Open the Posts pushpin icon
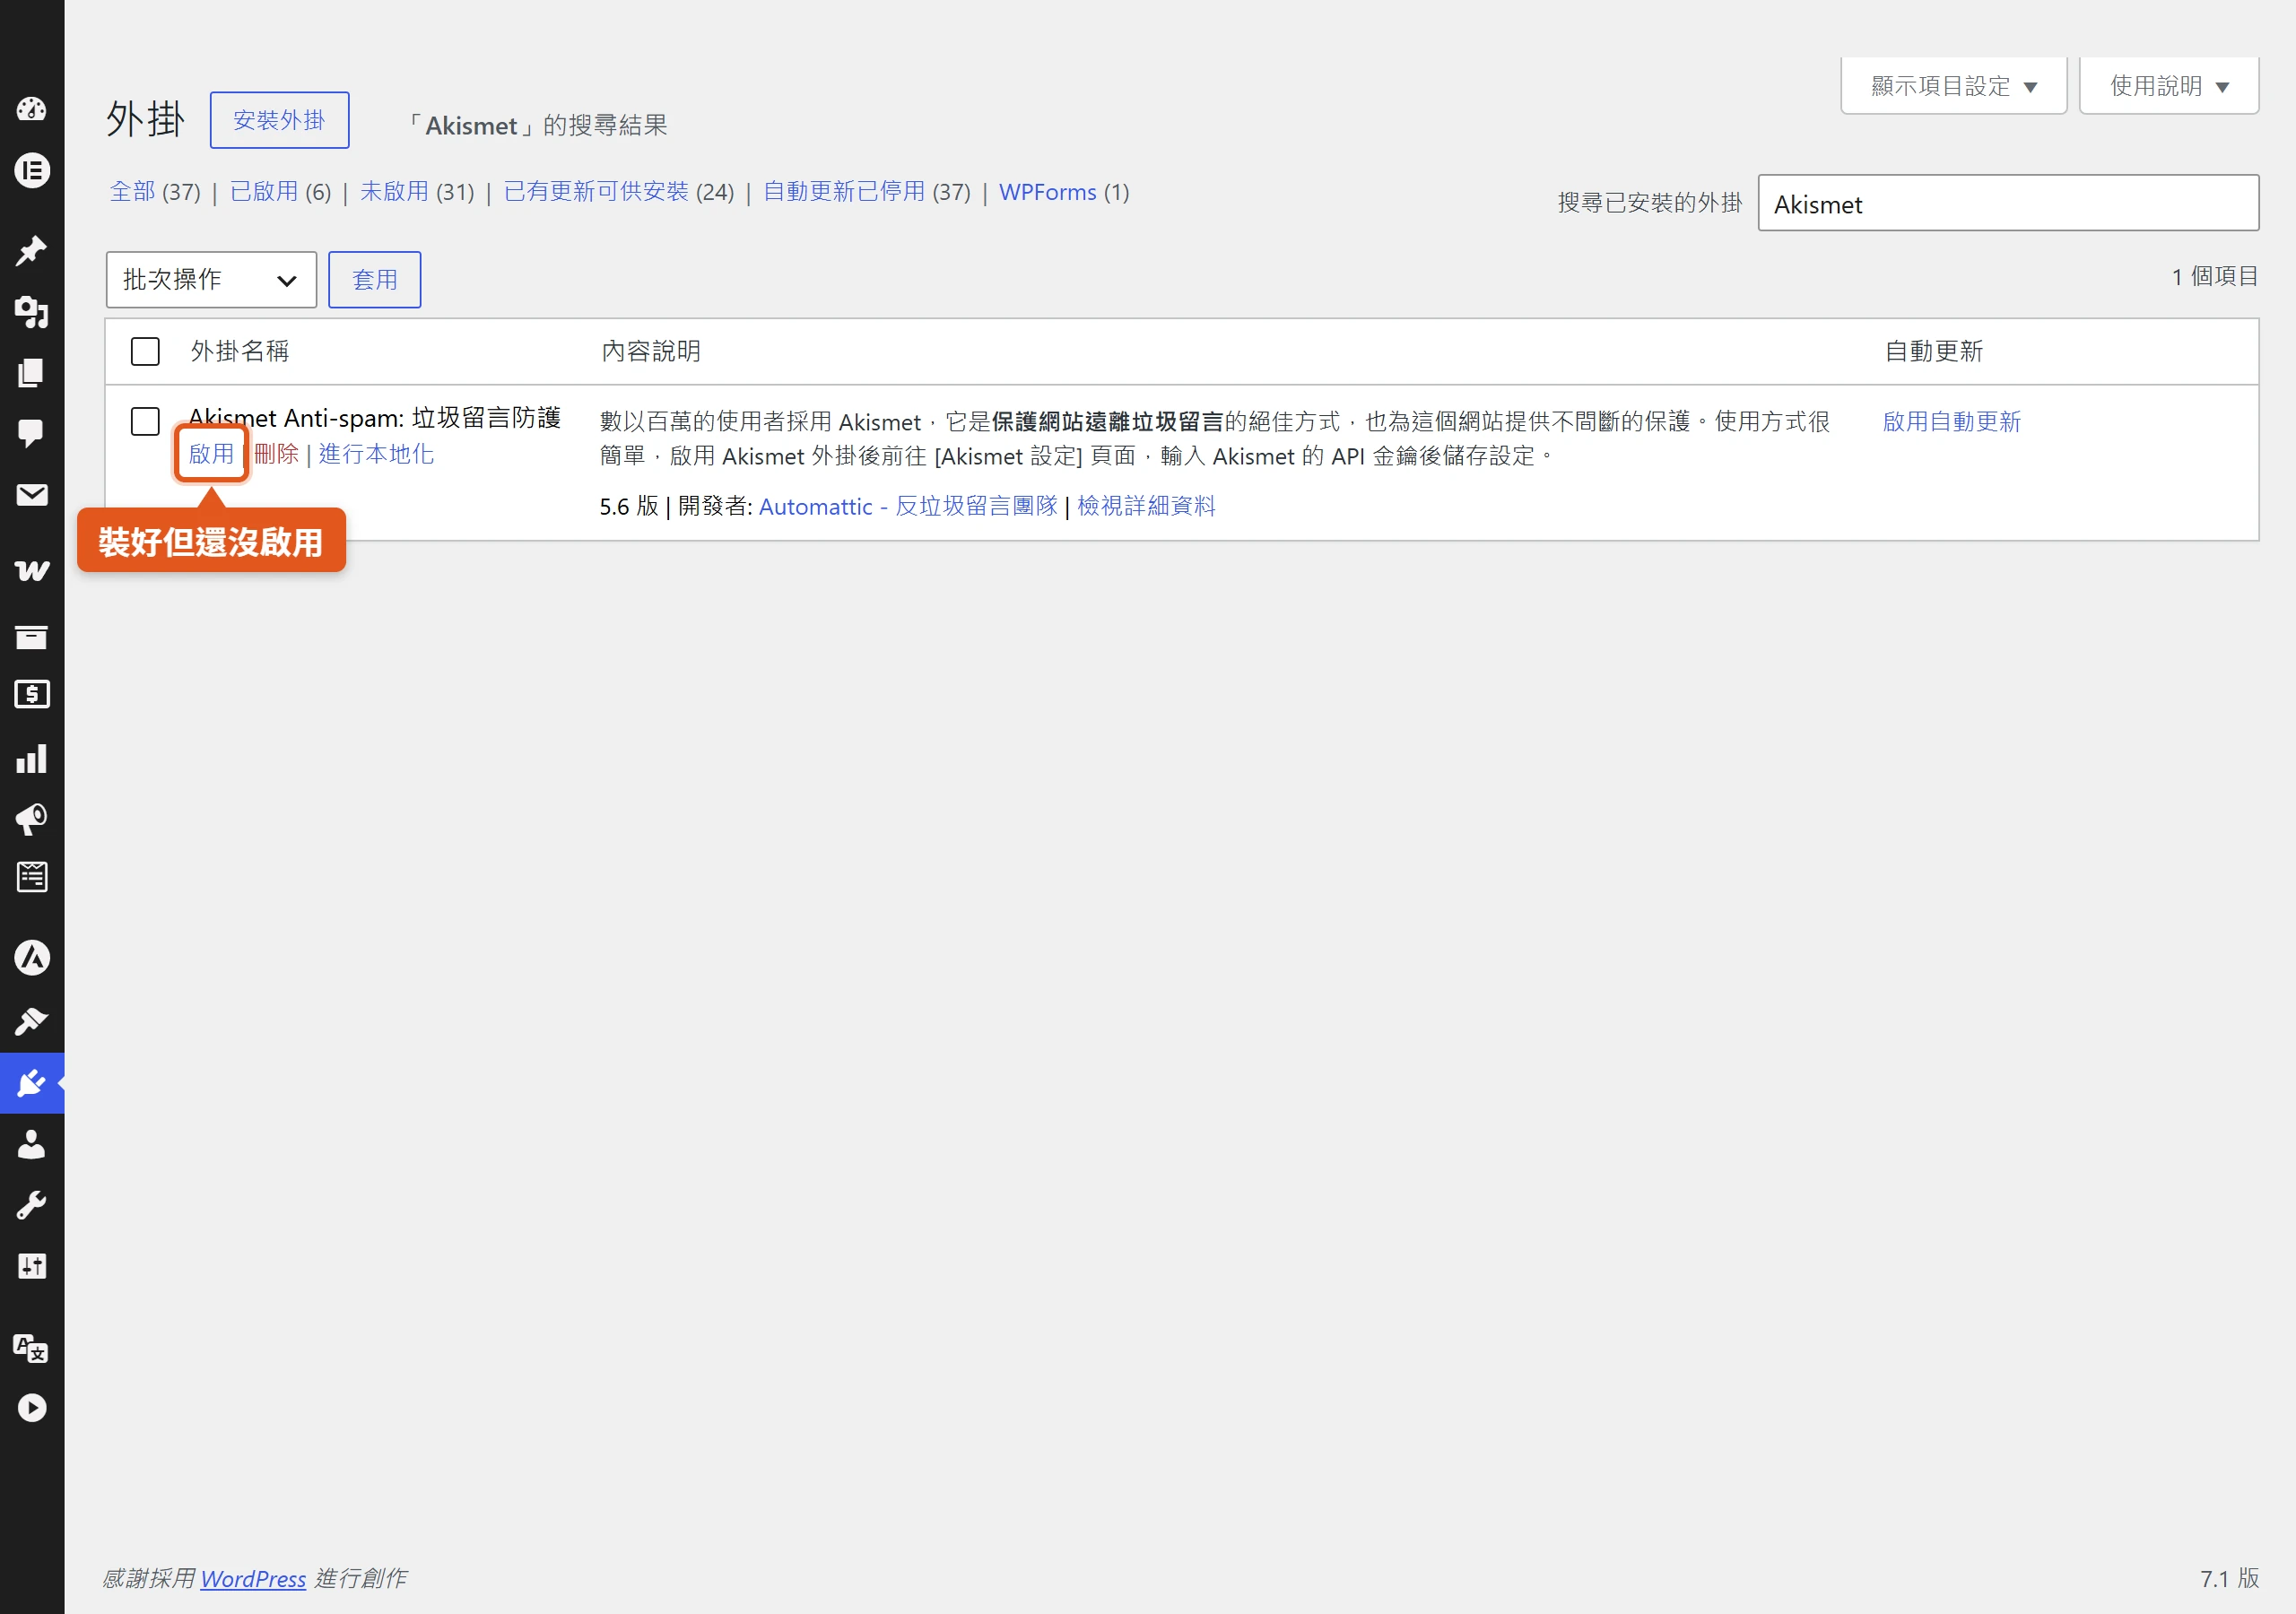This screenshot has height=1614, width=2296. 32,250
